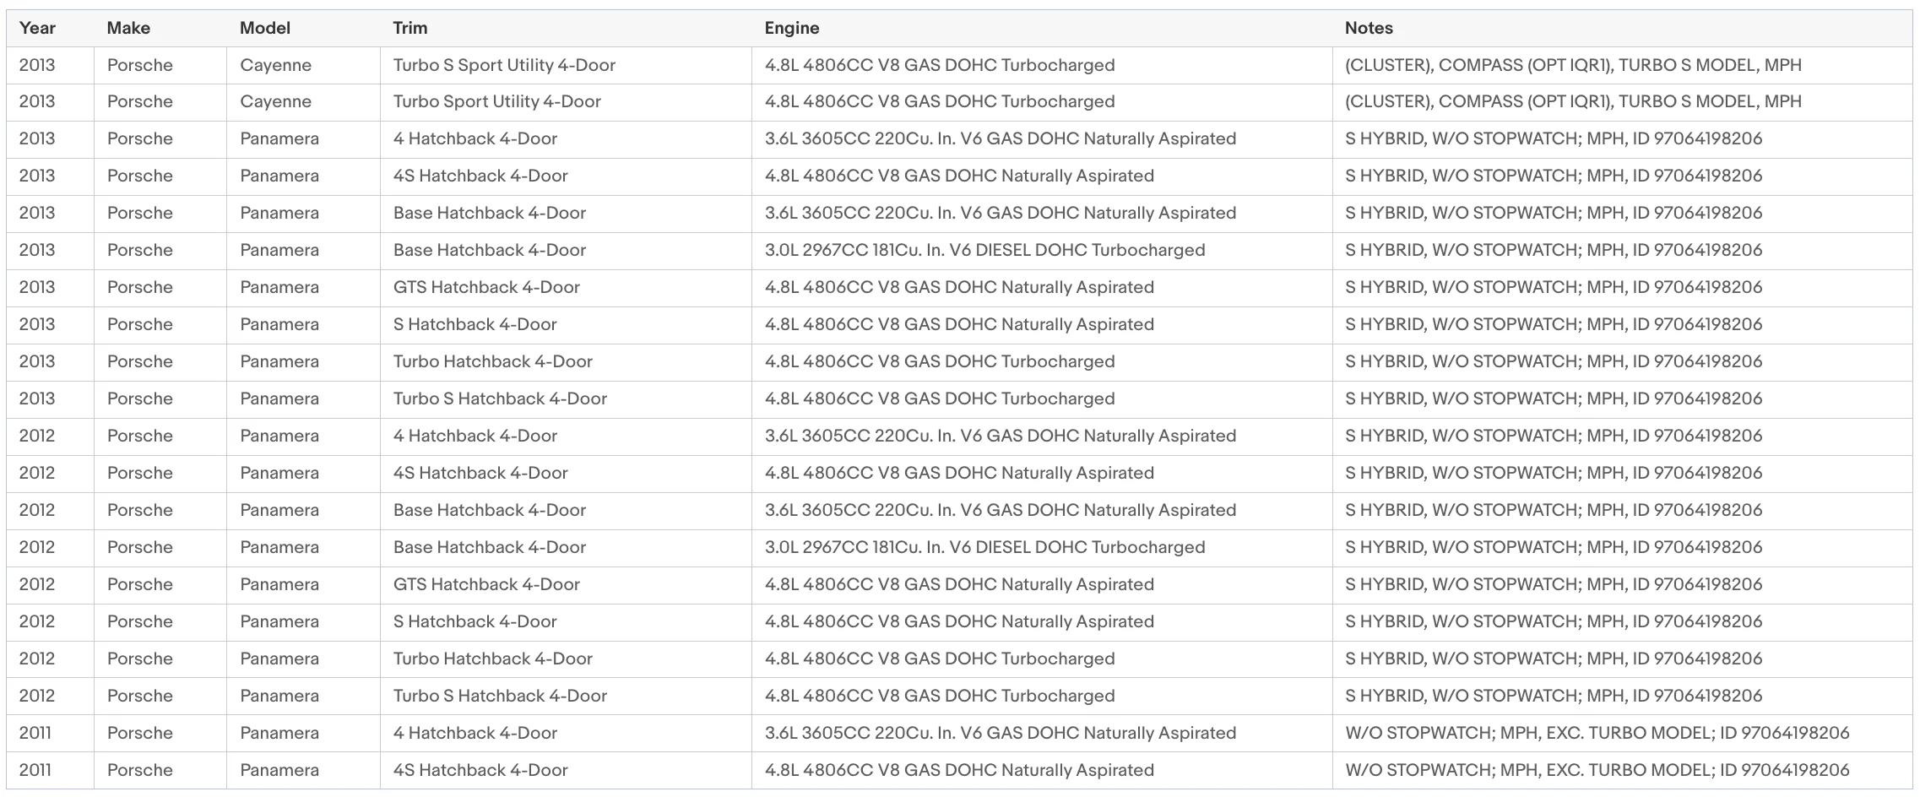Click the Year column header
Image resolution: width=1920 pixels, height=797 pixels.
[37, 28]
